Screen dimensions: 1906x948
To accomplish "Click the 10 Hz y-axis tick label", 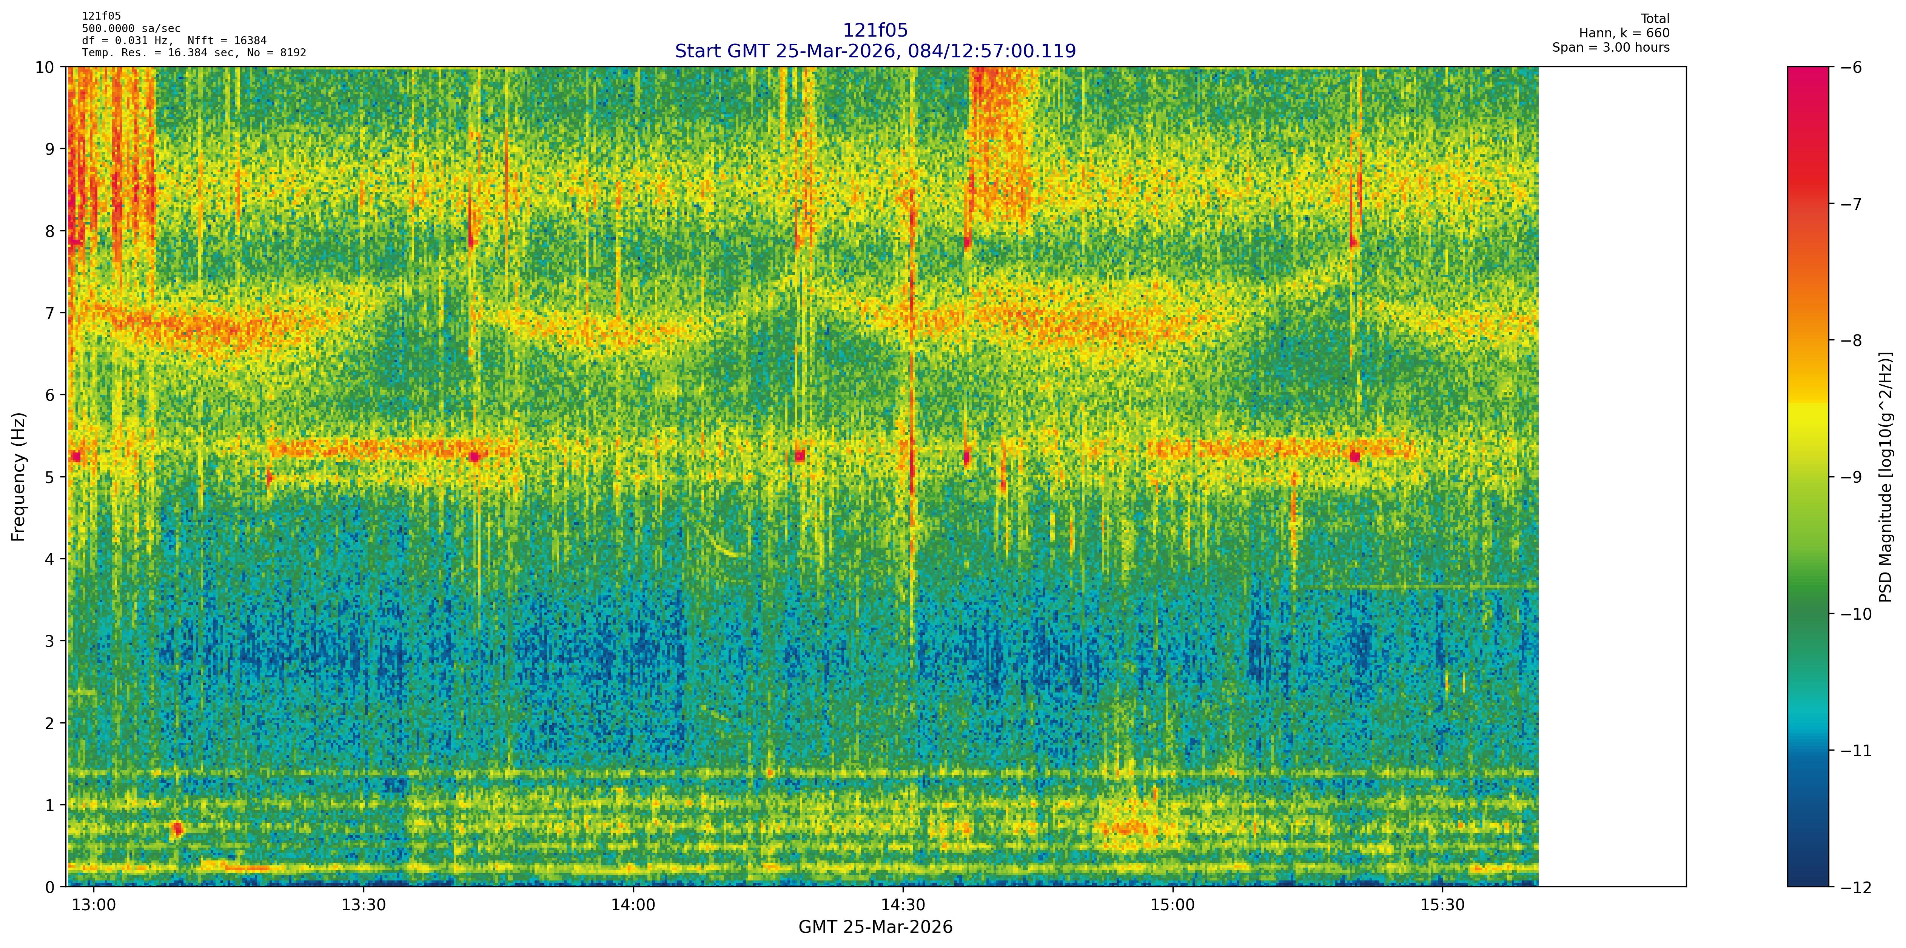I will coord(45,67).
